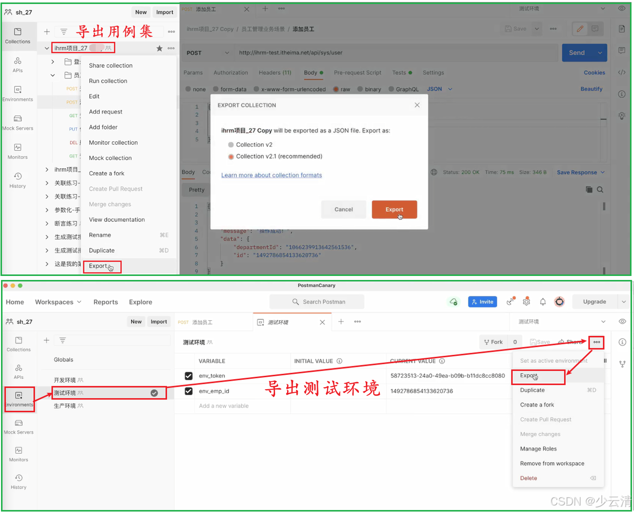Collapse the ihrm项目_27 collection chevron

click(47, 48)
